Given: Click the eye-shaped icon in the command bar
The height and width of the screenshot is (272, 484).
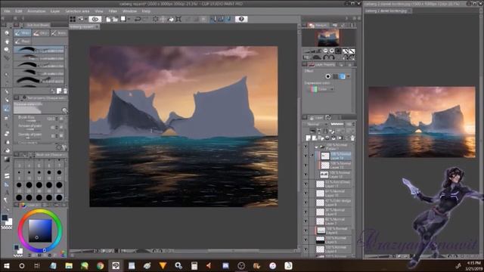Looking at the screenshot, I should pyautogui.click(x=95, y=19).
